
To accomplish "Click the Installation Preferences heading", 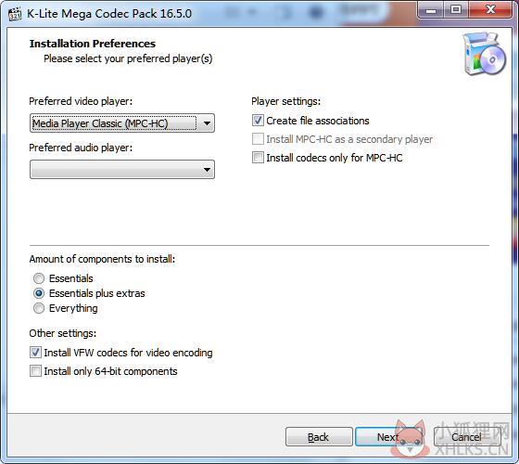I will click(93, 44).
